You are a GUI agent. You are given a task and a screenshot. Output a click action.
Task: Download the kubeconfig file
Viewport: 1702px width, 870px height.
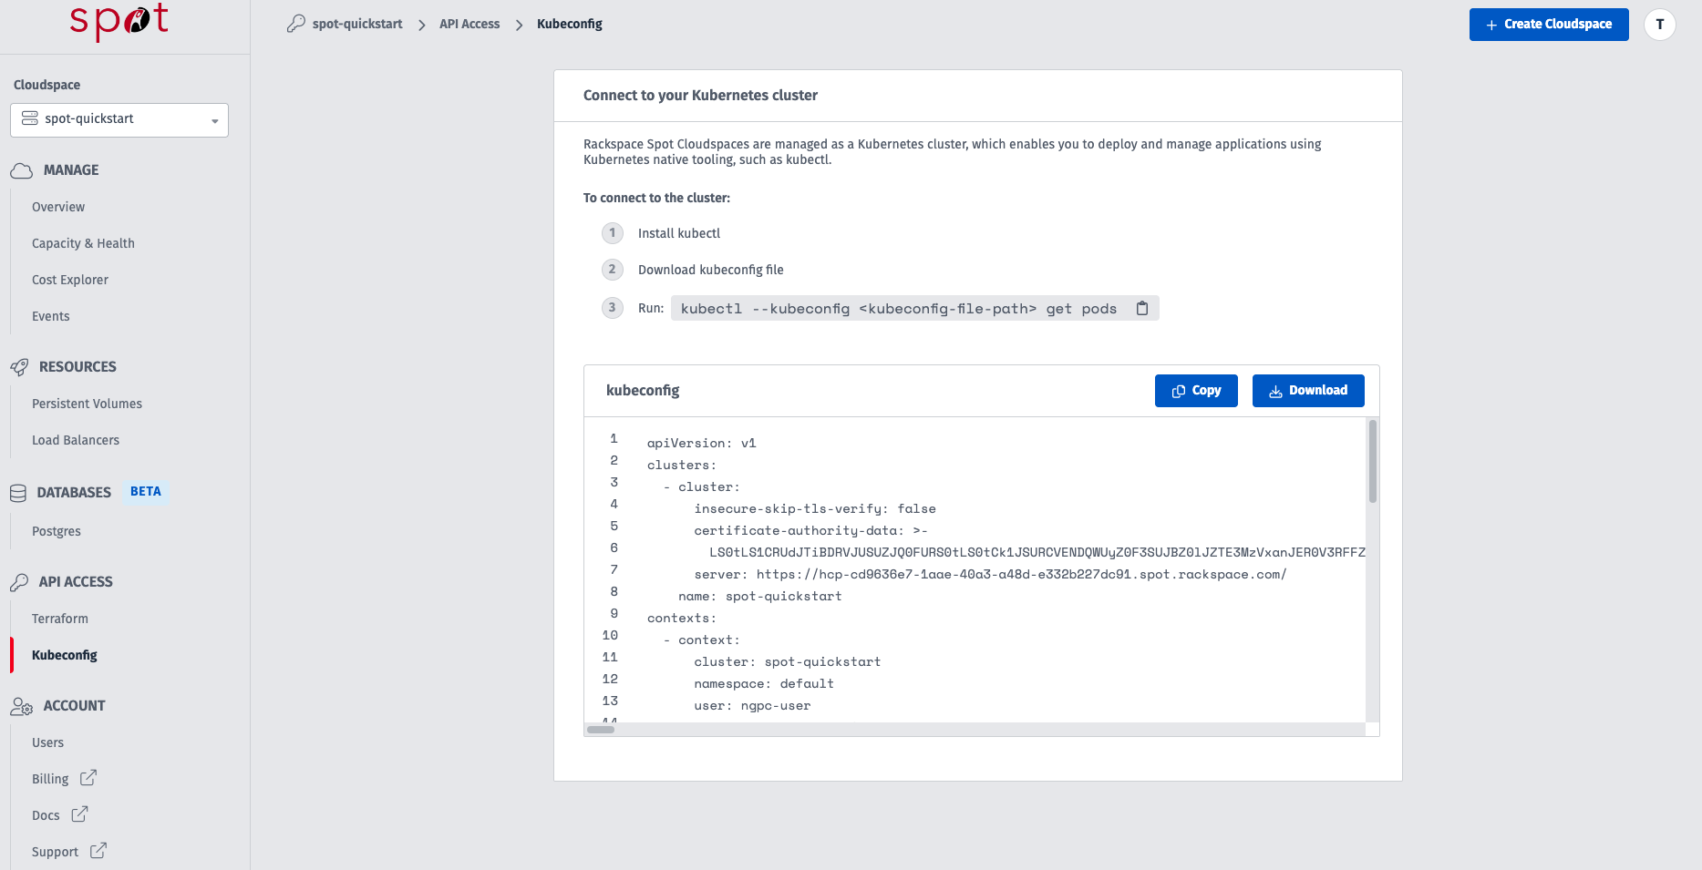(x=1307, y=391)
